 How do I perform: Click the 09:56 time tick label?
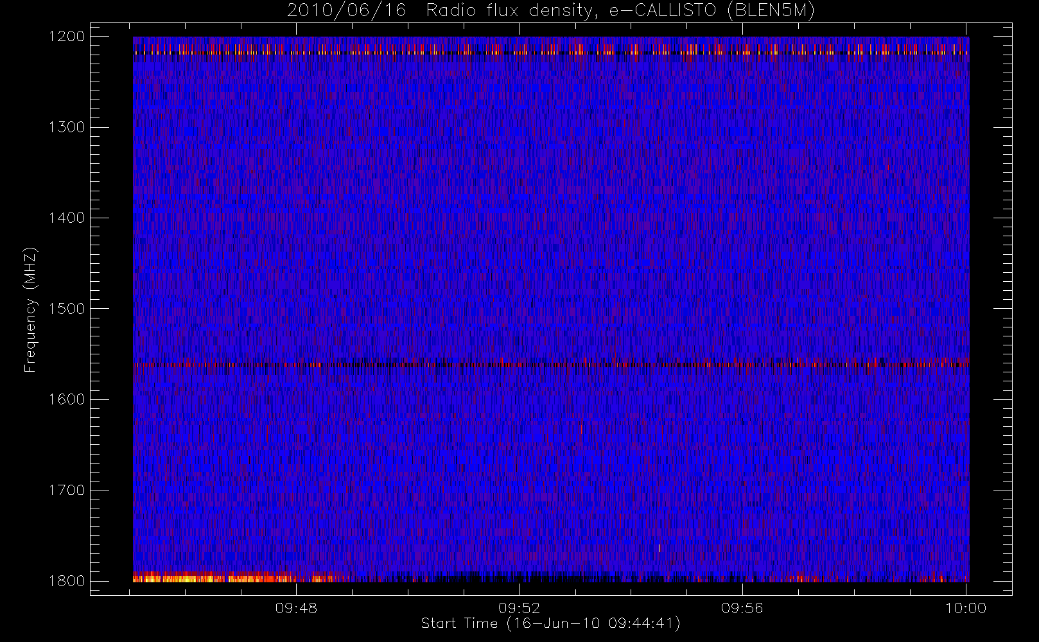point(742,608)
